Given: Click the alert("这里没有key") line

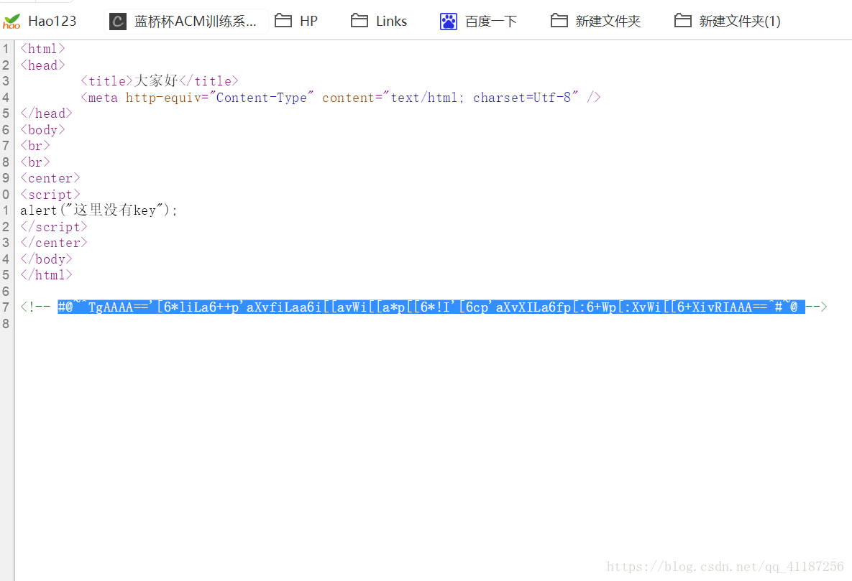Looking at the screenshot, I should click(x=99, y=210).
